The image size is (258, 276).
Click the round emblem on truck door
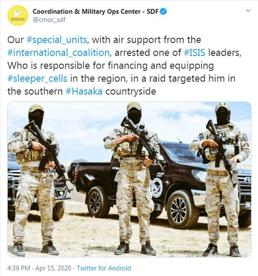(x=157, y=188)
